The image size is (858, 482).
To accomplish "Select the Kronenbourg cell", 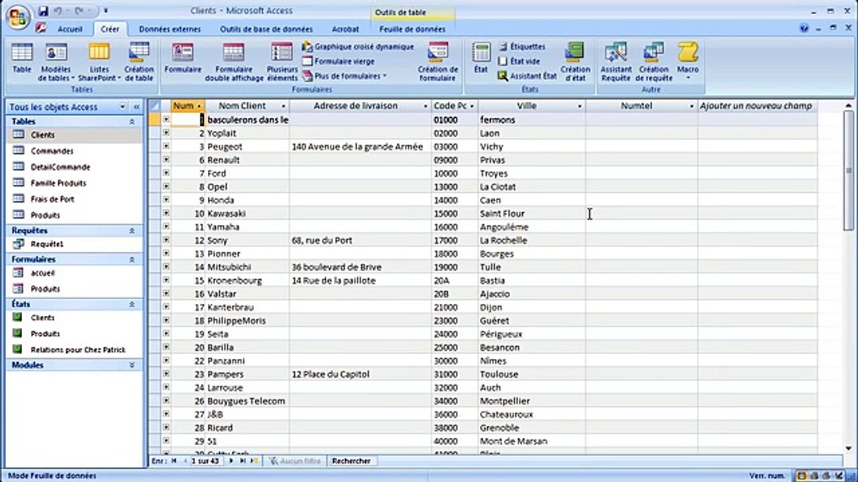I will coord(247,280).
